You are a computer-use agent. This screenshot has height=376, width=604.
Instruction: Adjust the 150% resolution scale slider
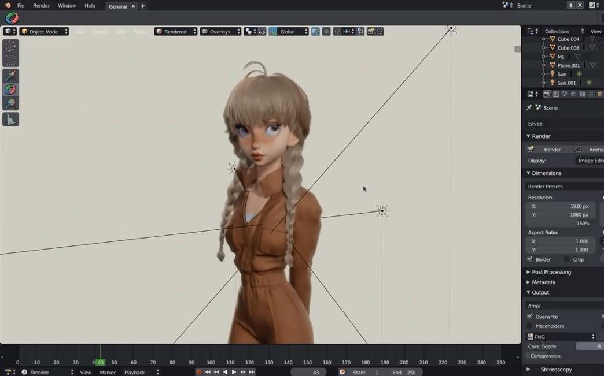tap(561, 224)
